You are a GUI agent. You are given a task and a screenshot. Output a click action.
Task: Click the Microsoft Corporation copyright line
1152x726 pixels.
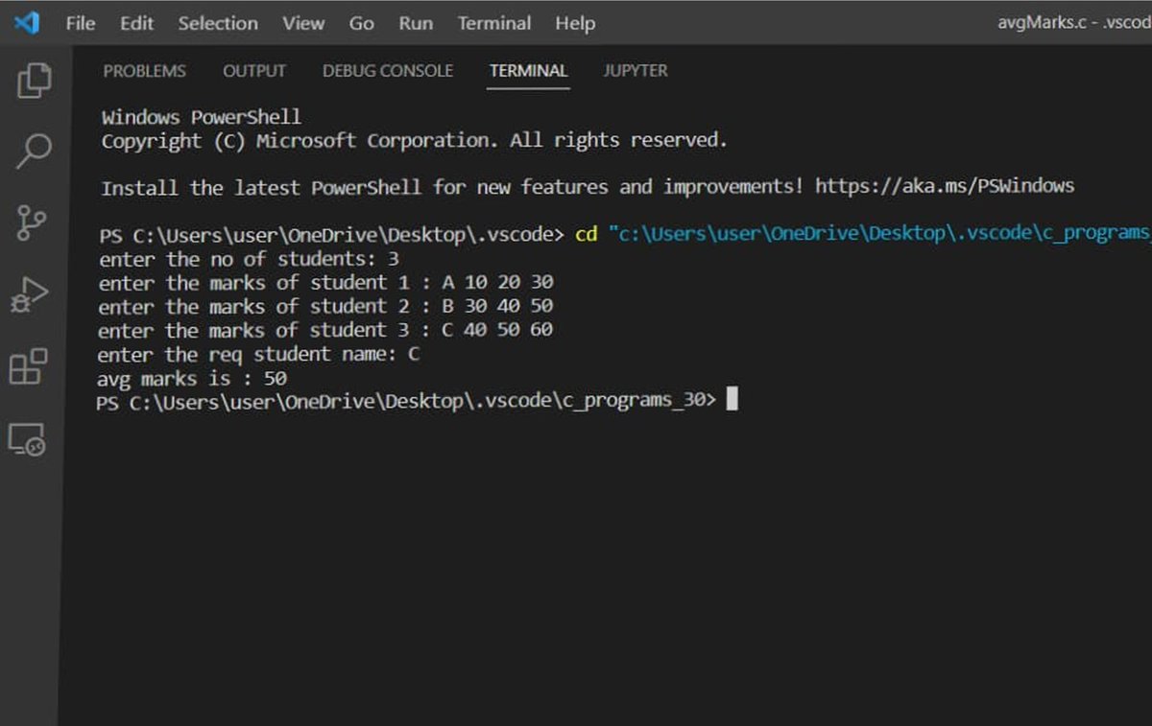click(415, 140)
